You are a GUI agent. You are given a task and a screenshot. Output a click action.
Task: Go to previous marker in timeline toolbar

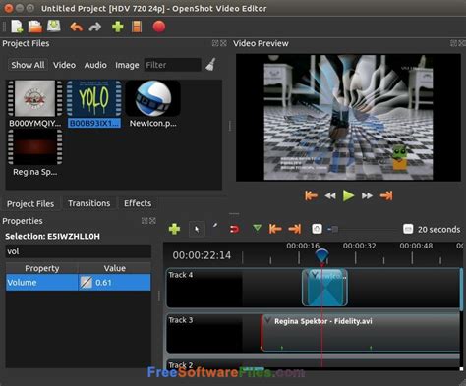275,229
